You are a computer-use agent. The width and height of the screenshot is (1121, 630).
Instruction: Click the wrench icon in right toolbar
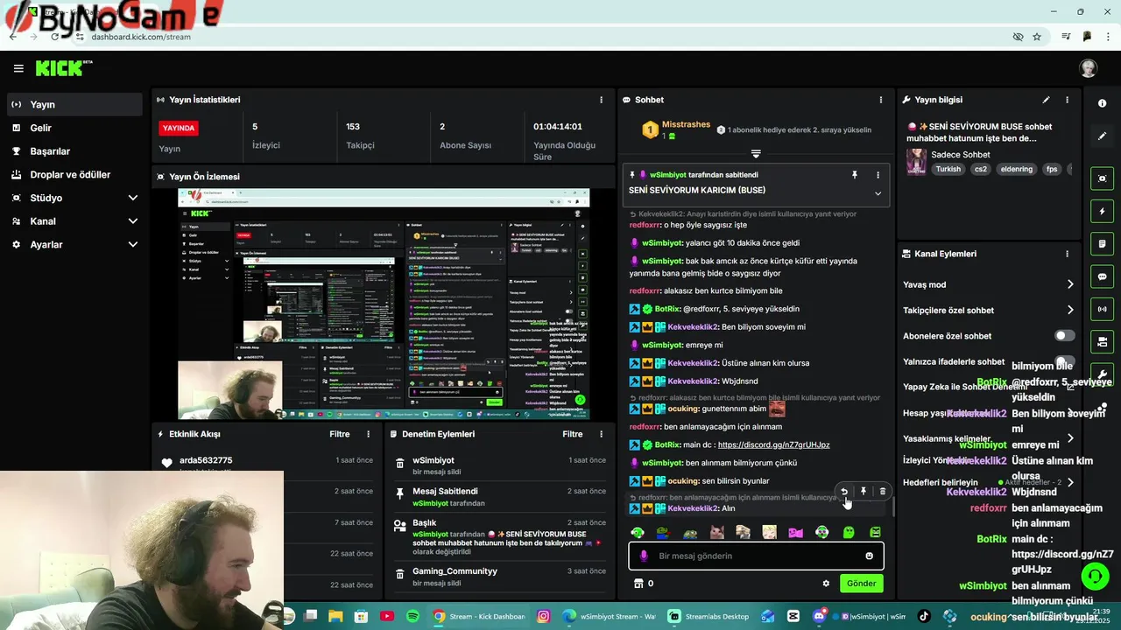(1102, 374)
